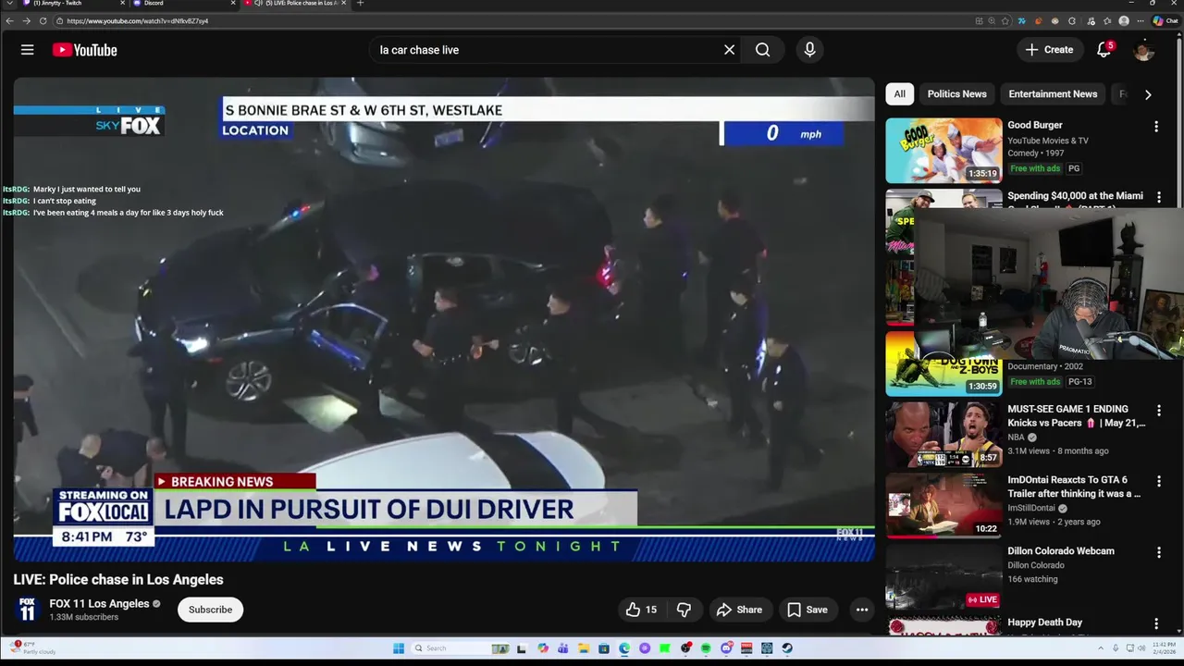Open Spotify from taskbar
This screenshot has height=666, width=1184.
pos(706,648)
